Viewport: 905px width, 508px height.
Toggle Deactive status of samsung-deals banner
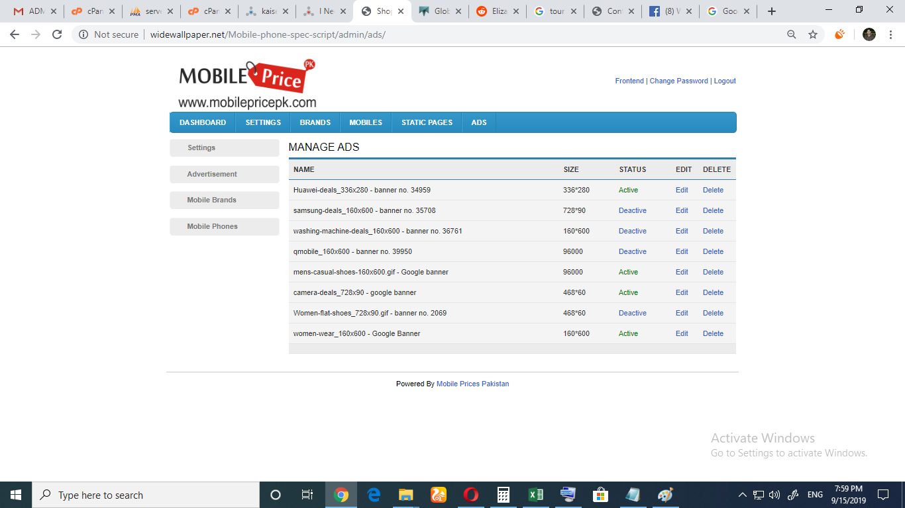(633, 210)
